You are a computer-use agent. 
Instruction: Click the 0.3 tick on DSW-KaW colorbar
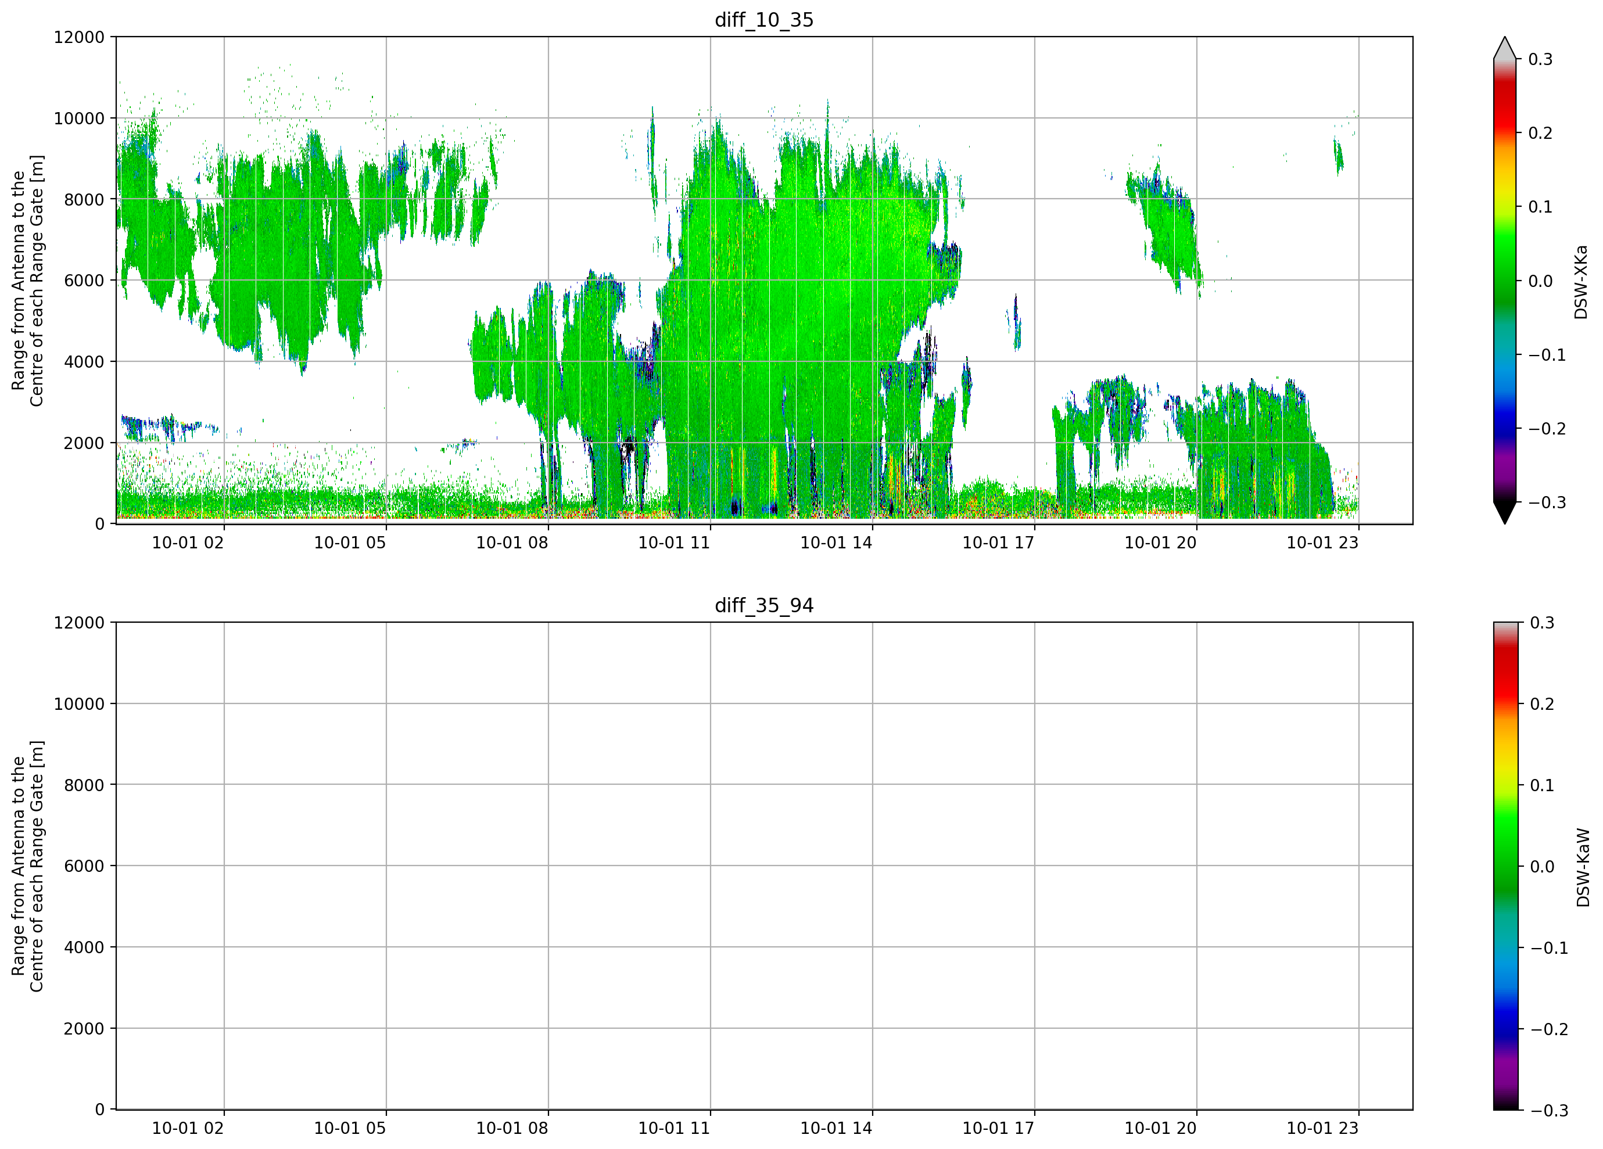pyautogui.click(x=1542, y=623)
